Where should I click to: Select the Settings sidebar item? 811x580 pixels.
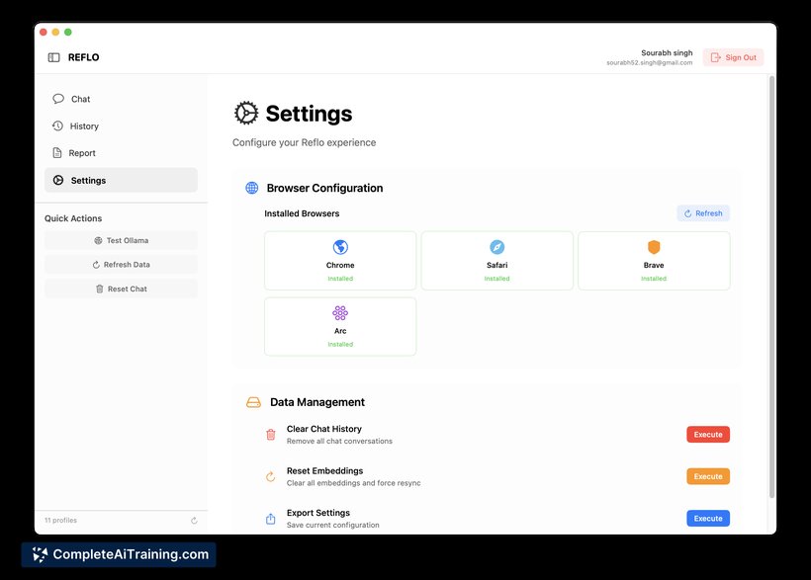[x=121, y=180]
